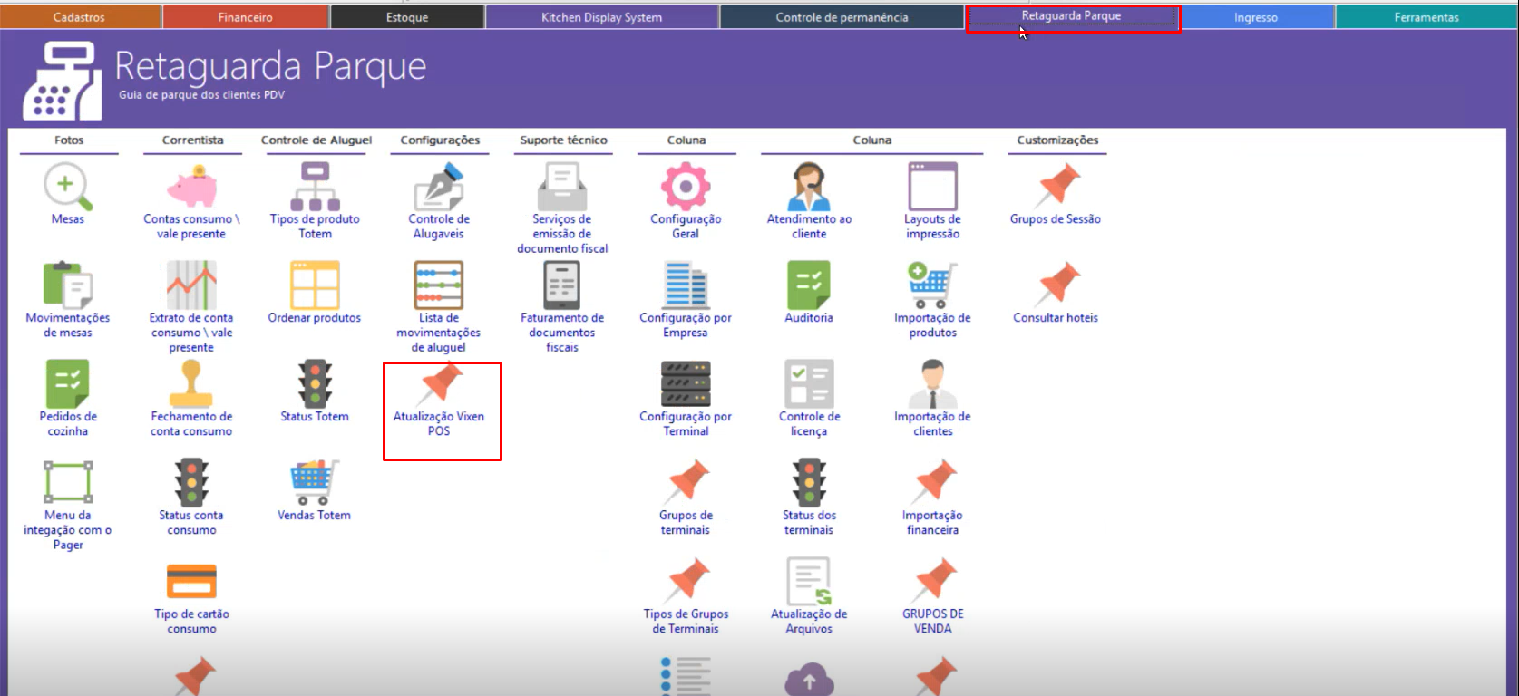Screen dimensions: 1519x696
Task: Go to the Estoque tab
Action: tap(407, 17)
